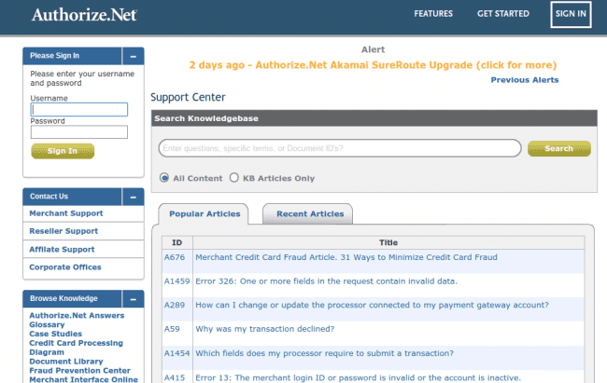Open the Popular Articles tab
The height and width of the screenshot is (383, 607).
[204, 214]
